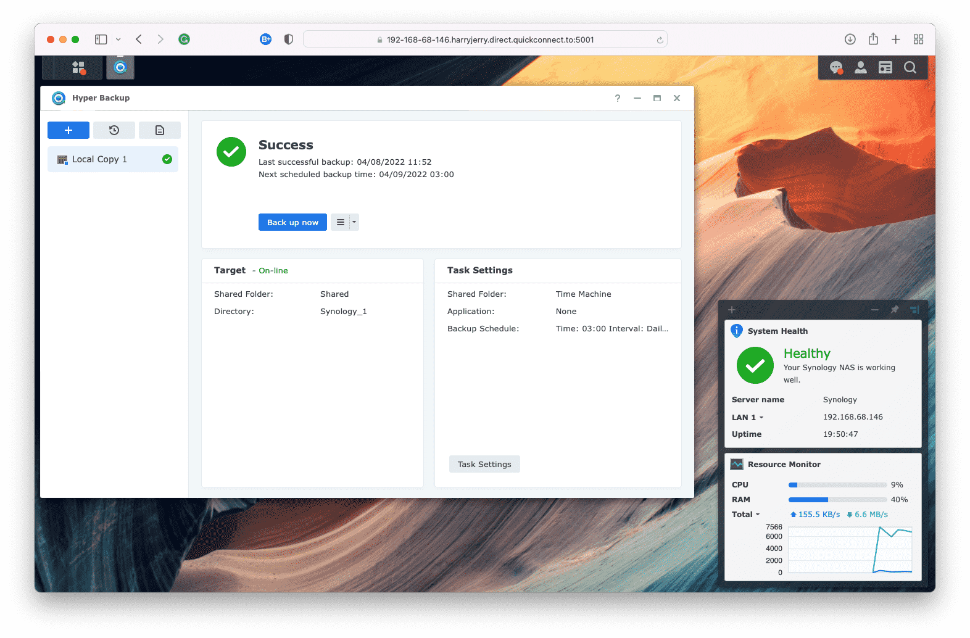Open the DSM notifications chat icon
The width and height of the screenshot is (970, 638).
click(x=836, y=68)
